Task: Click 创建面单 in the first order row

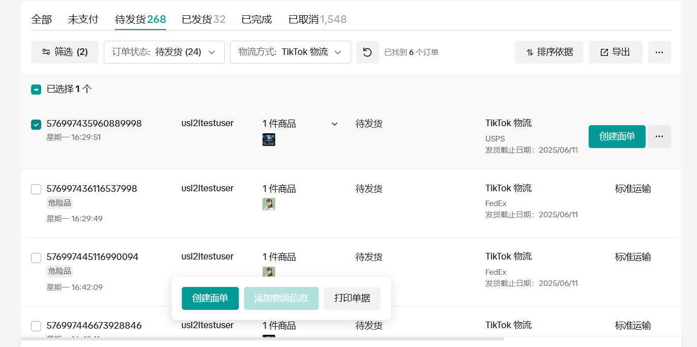Action: pyautogui.click(x=617, y=136)
